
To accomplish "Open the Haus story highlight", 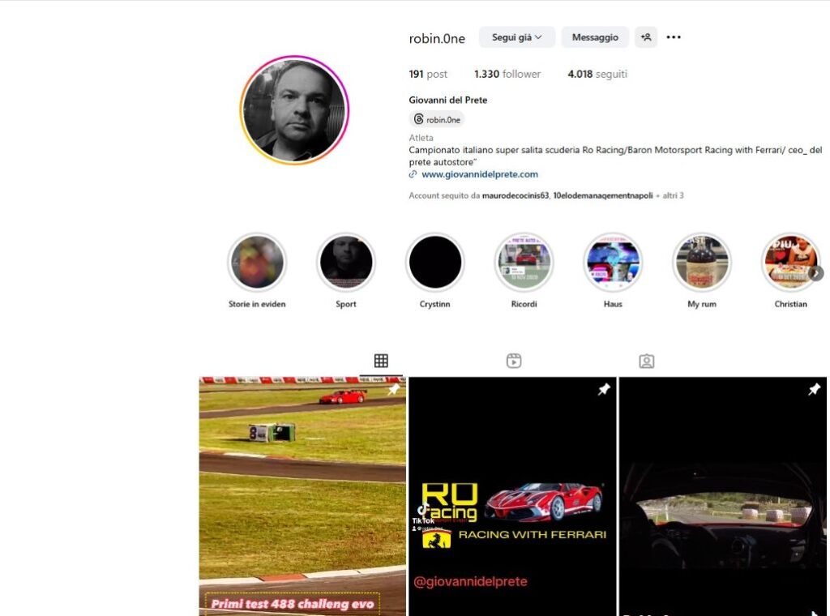I will (x=613, y=263).
